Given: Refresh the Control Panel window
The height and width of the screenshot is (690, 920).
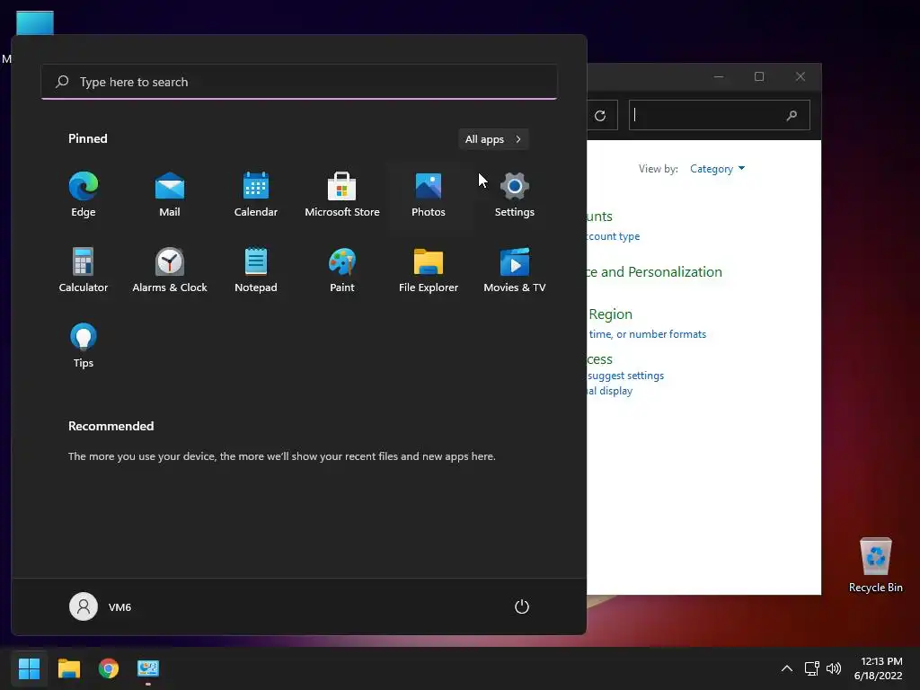Looking at the screenshot, I should (600, 116).
